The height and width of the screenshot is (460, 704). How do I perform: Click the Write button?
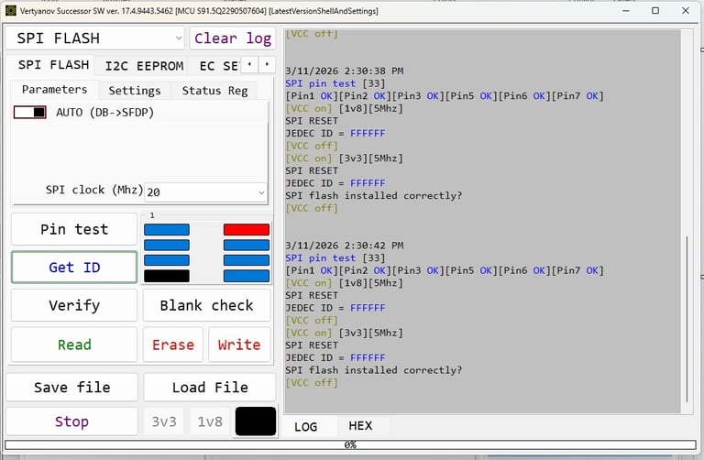point(239,345)
